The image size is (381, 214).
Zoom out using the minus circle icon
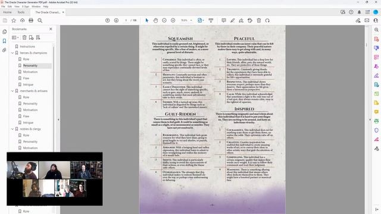tap(164, 20)
